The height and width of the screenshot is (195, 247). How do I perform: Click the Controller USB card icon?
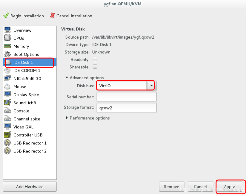(7, 135)
